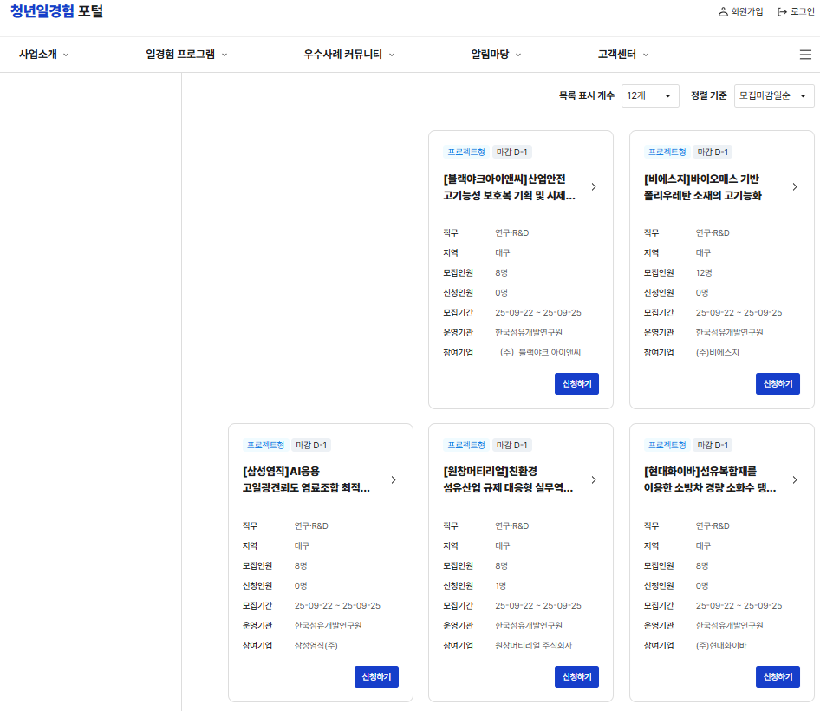Open the hamburger menu icon
The image size is (820, 711).
coord(805,54)
